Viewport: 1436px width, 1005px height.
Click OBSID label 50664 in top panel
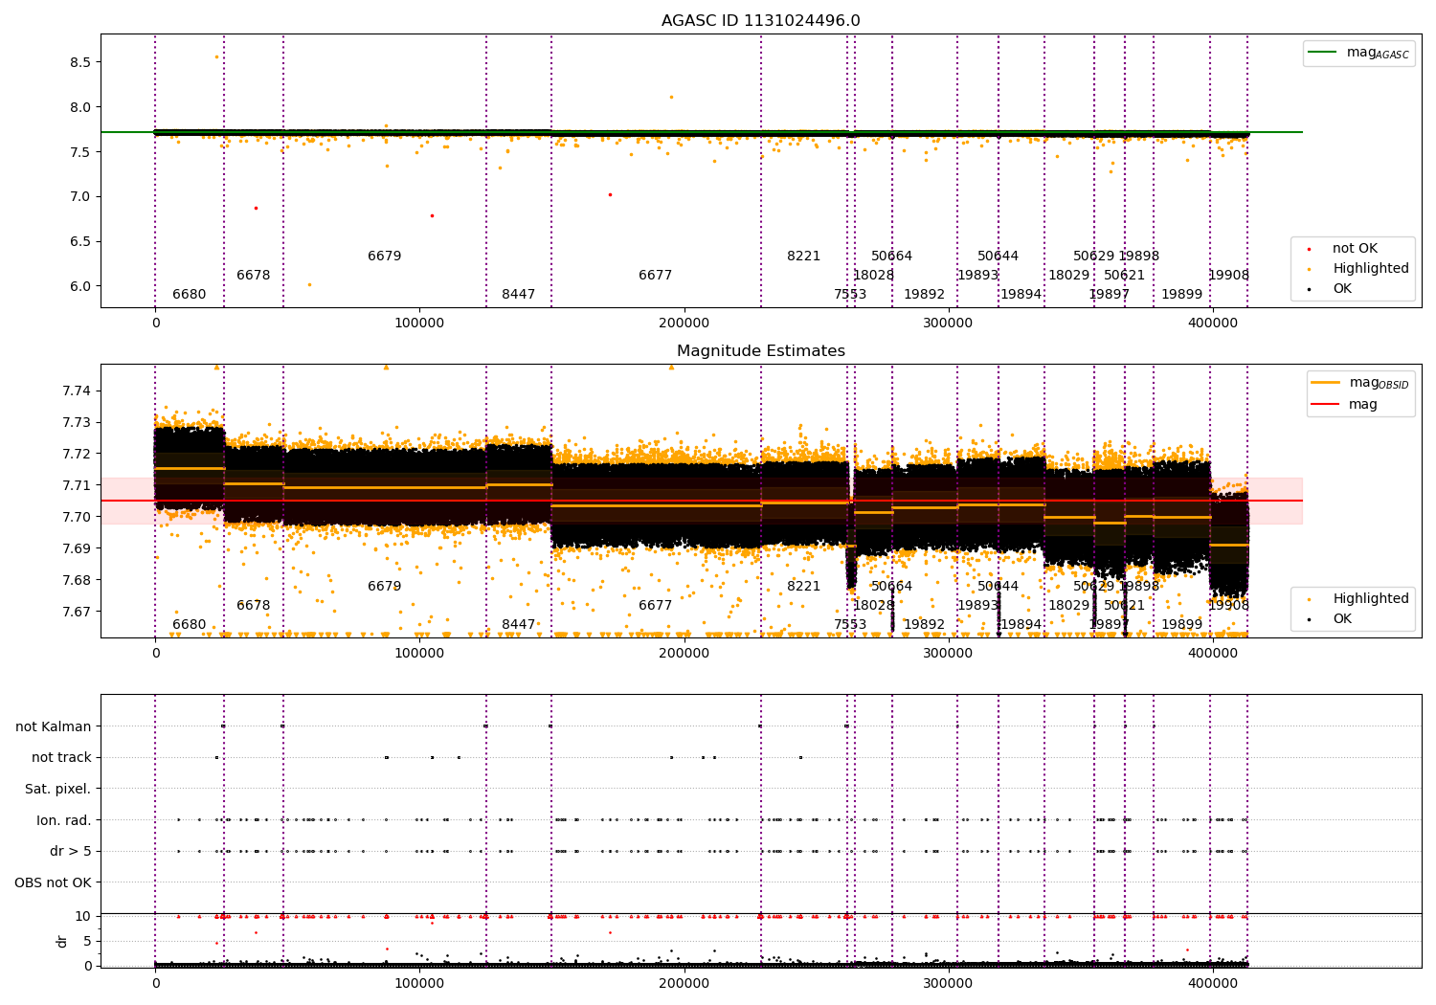pyautogui.click(x=892, y=257)
